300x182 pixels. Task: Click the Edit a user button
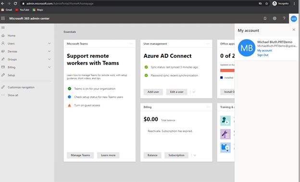point(176,92)
